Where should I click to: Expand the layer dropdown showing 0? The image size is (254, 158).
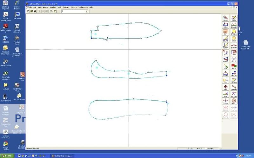pyautogui.click(x=87, y=11)
